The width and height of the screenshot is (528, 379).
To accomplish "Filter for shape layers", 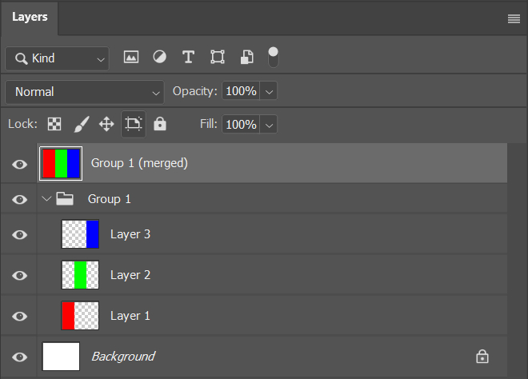I will click(x=218, y=57).
